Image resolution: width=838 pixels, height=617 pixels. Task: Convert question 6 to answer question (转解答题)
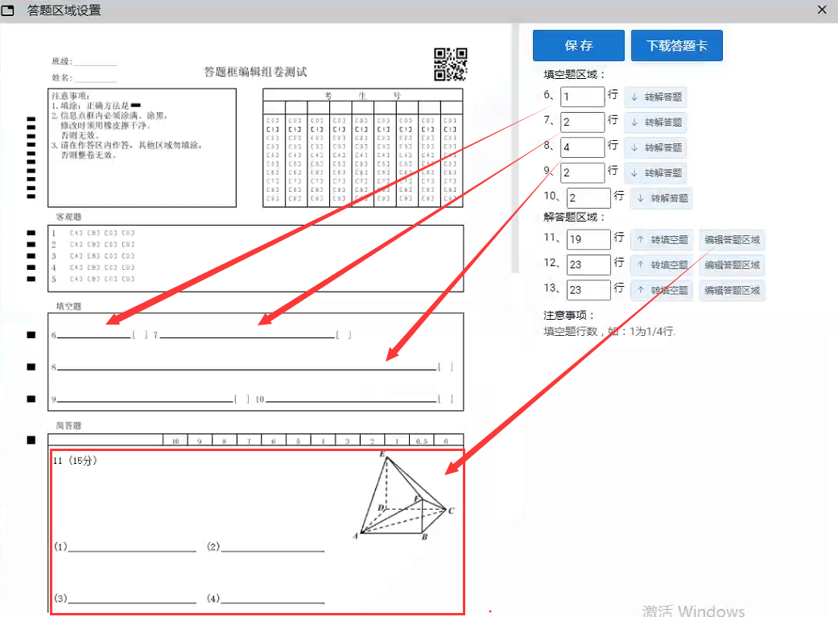click(x=656, y=97)
